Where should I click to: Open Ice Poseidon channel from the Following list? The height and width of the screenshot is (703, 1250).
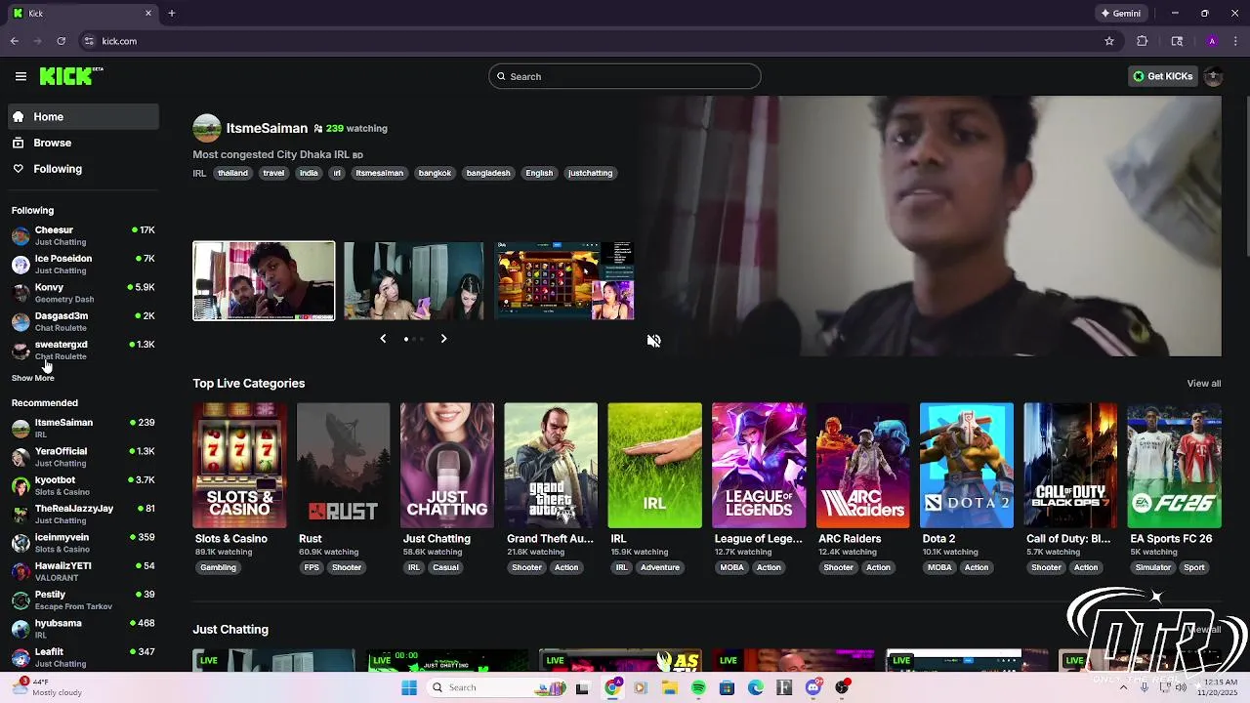pos(84,264)
